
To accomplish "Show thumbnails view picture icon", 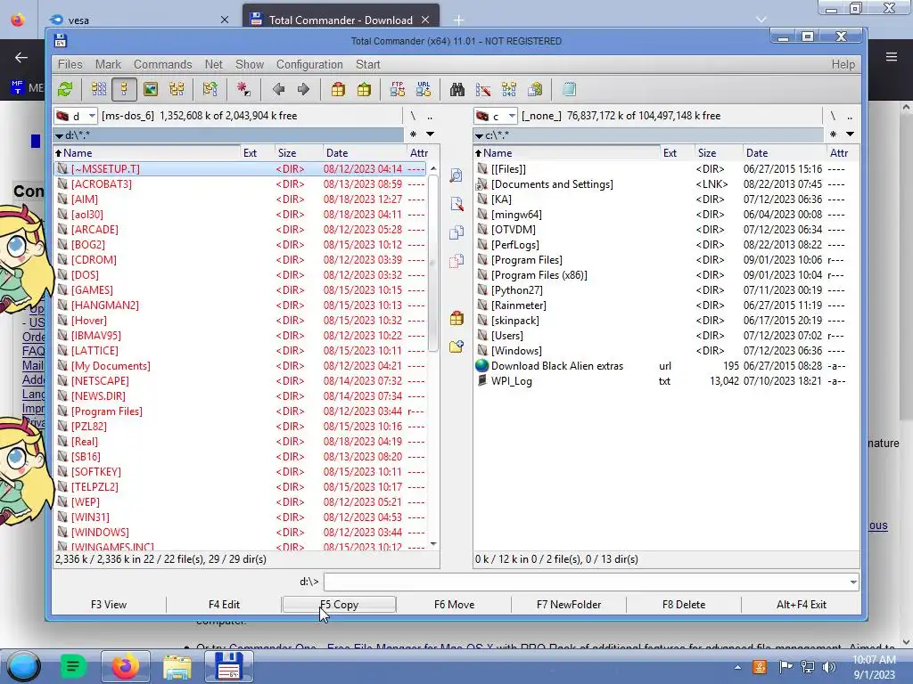I will coord(151,89).
